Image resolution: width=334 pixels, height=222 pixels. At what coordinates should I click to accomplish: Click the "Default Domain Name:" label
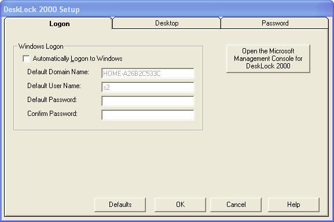coord(58,72)
